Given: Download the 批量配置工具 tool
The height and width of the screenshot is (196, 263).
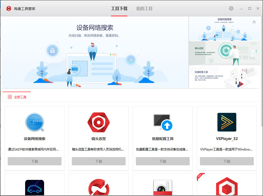Looking at the screenshot, I should [x=163, y=161].
